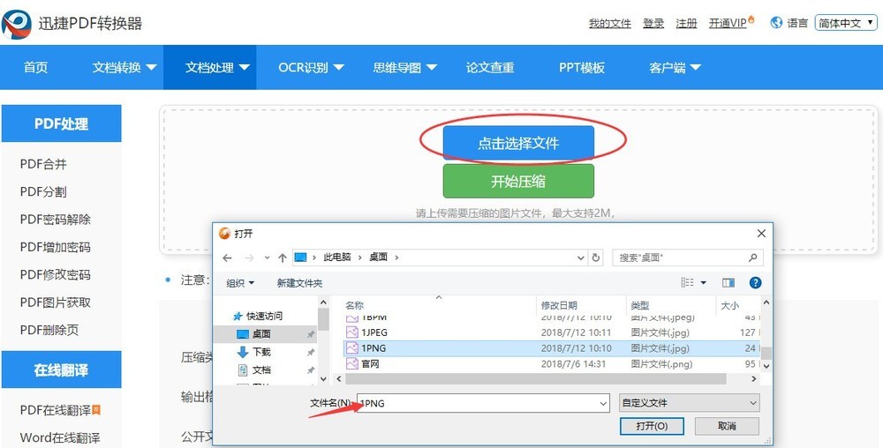The width and height of the screenshot is (883, 448).
Task: Click the search magnifier icon
Action: click(753, 258)
